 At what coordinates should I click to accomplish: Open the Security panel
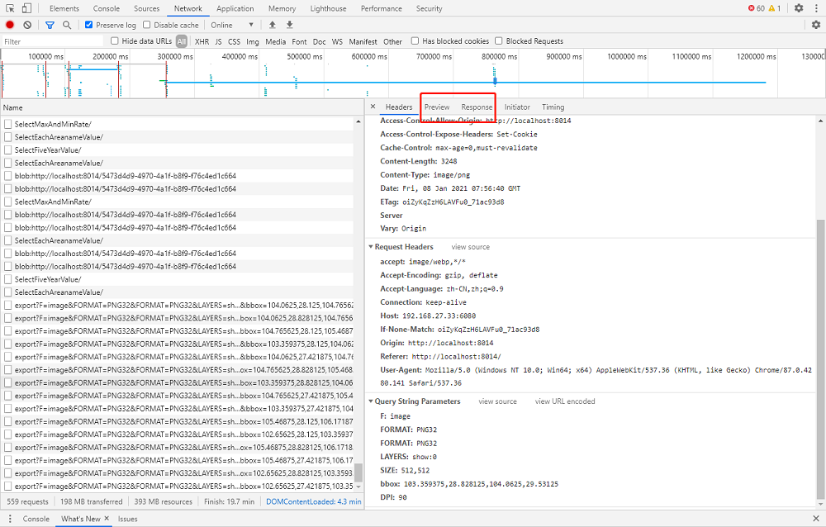(430, 8)
